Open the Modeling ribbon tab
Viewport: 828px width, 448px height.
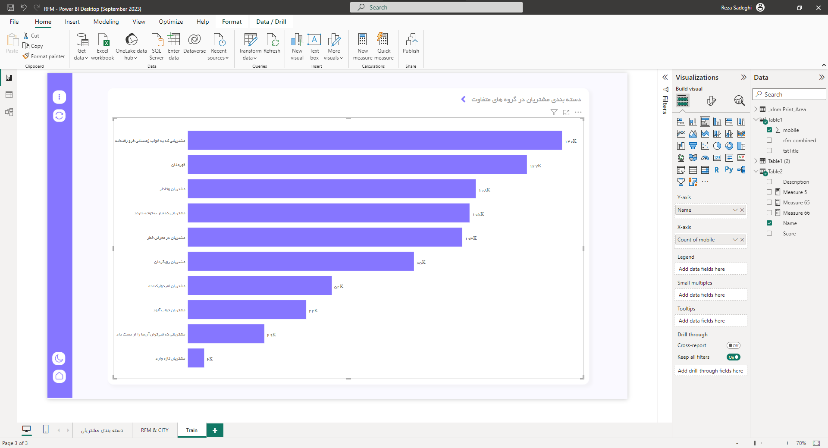click(106, 22)
